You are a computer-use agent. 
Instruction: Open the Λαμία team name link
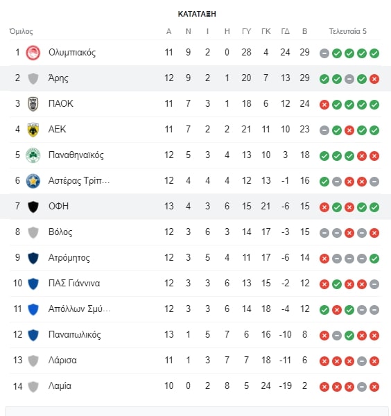point(60,386)
